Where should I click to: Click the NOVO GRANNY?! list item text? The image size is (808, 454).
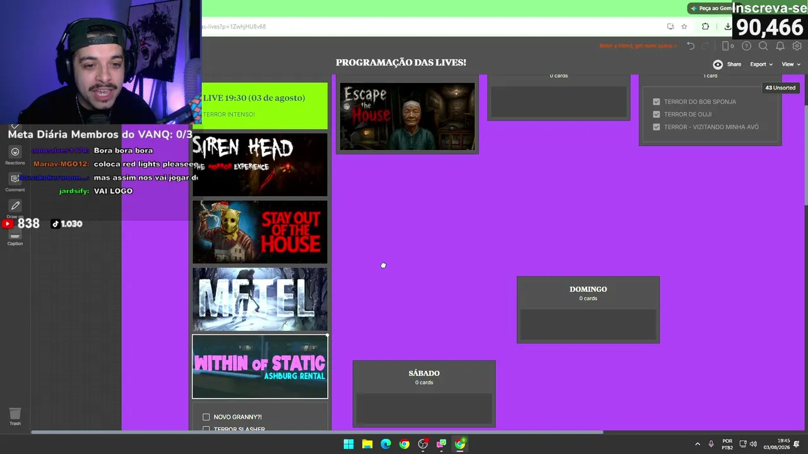point(237,417)
